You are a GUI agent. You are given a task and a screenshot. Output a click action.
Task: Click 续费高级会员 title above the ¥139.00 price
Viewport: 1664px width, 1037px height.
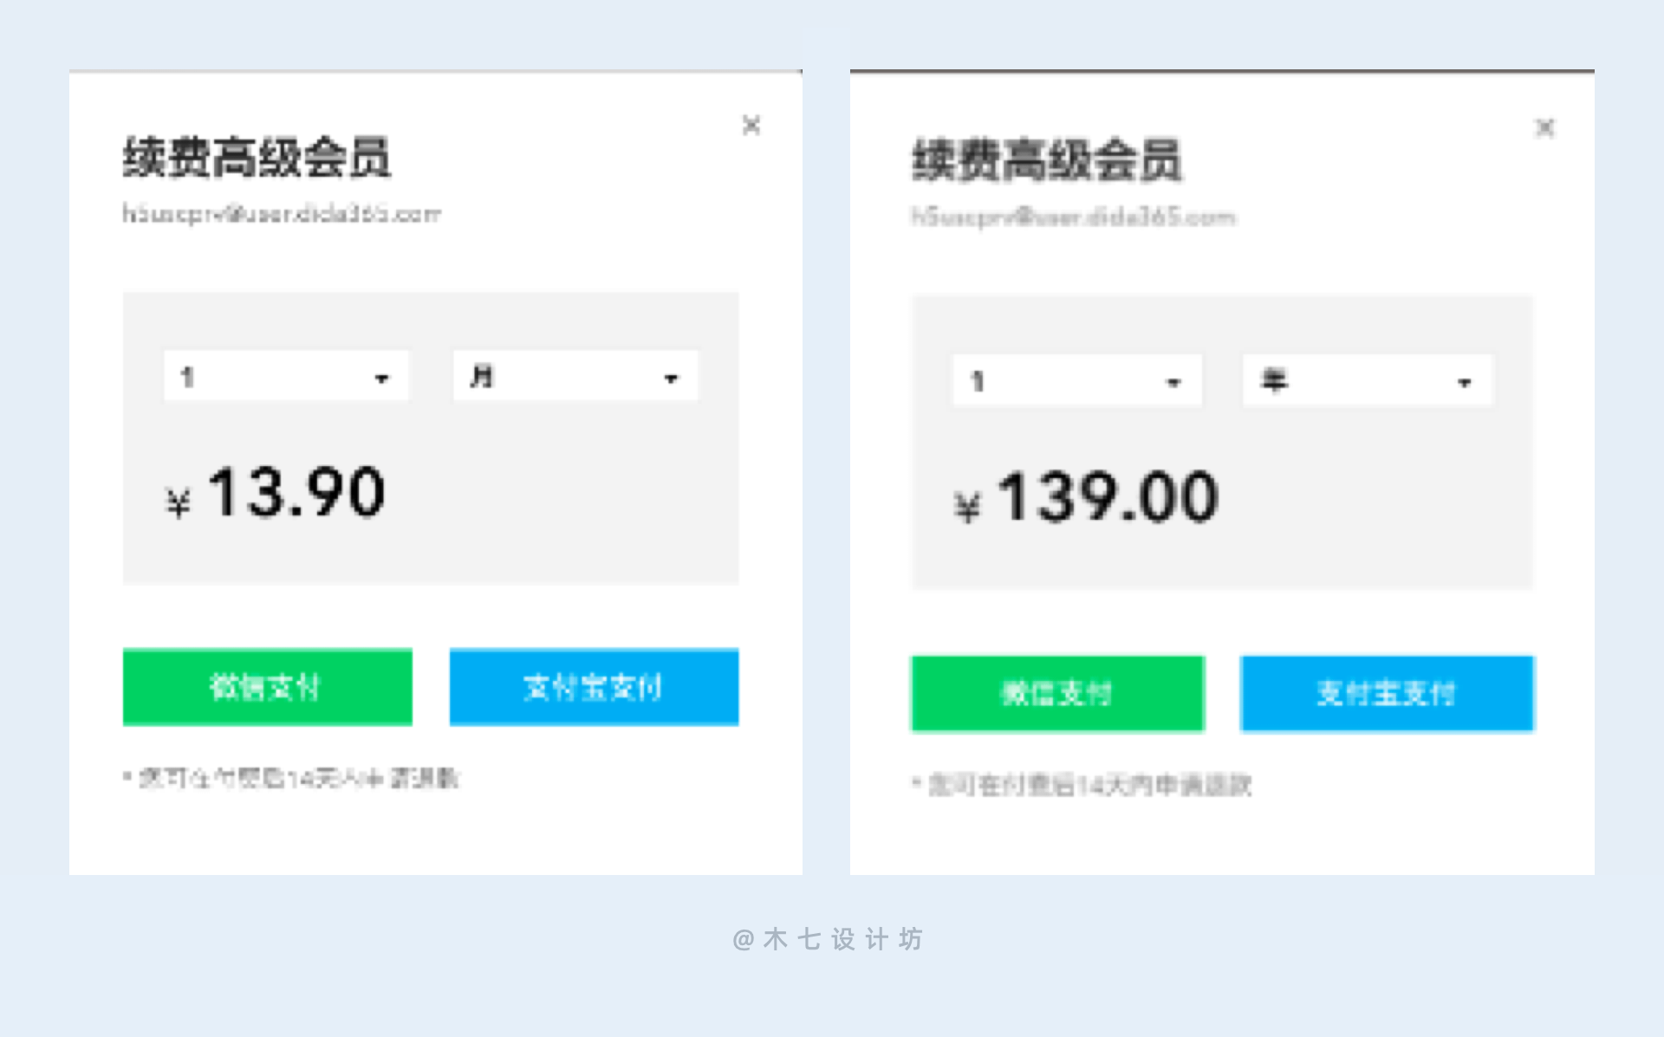pyautogui.click(x=1047, y=161)
